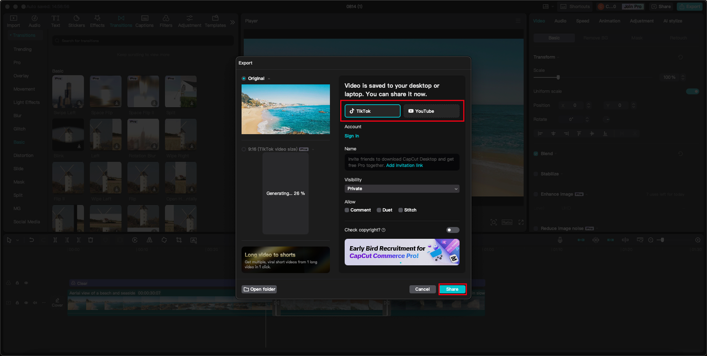The image size is (707, 356).
Task: Click the top-right Export button
Action: coord(689,6)
